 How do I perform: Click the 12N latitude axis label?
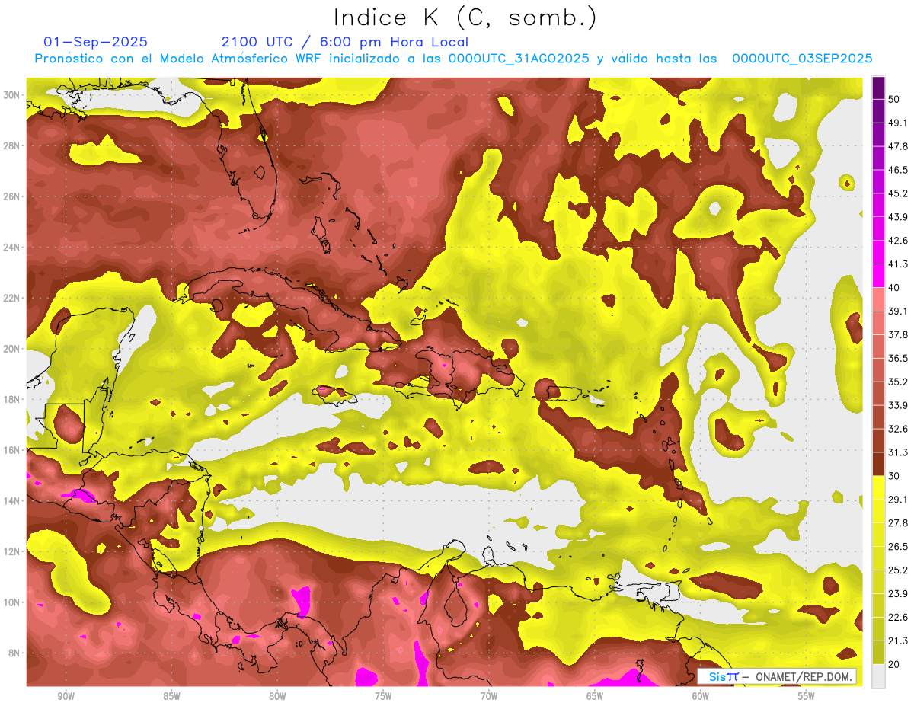coord(12,551)
